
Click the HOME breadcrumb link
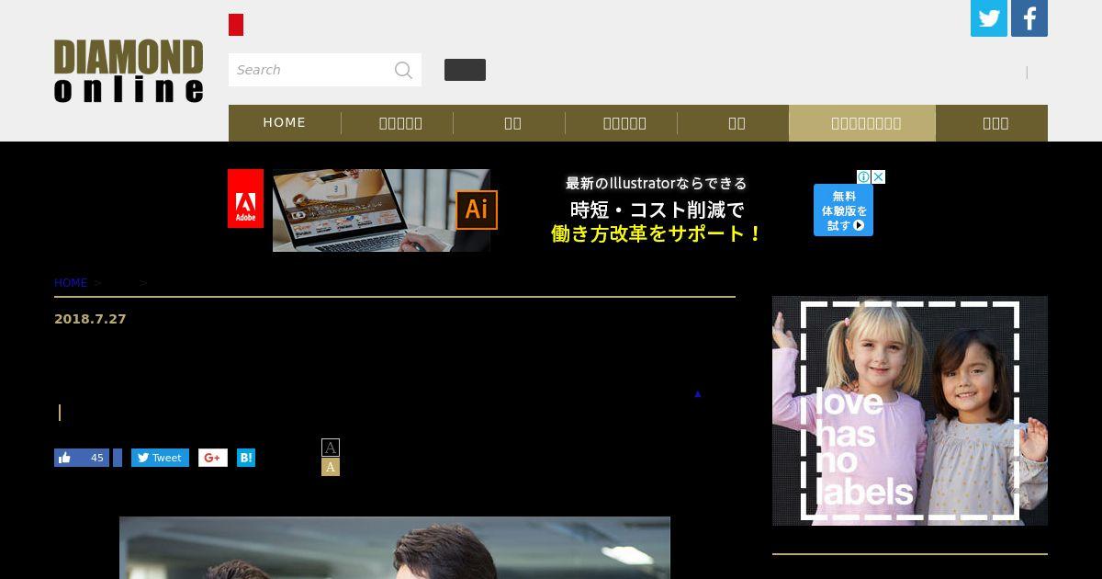pyautogui.click(x=71, y=283)
